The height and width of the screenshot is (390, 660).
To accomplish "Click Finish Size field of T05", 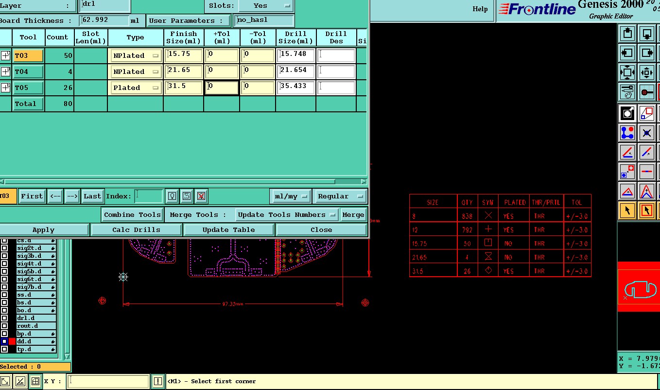I will tap(184, 88).
